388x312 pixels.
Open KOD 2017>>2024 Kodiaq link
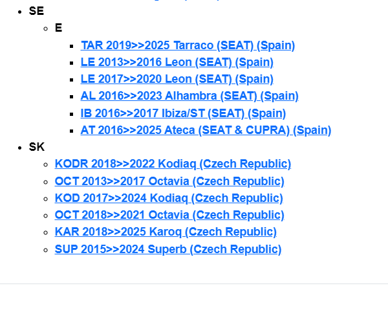click(168, 198)
